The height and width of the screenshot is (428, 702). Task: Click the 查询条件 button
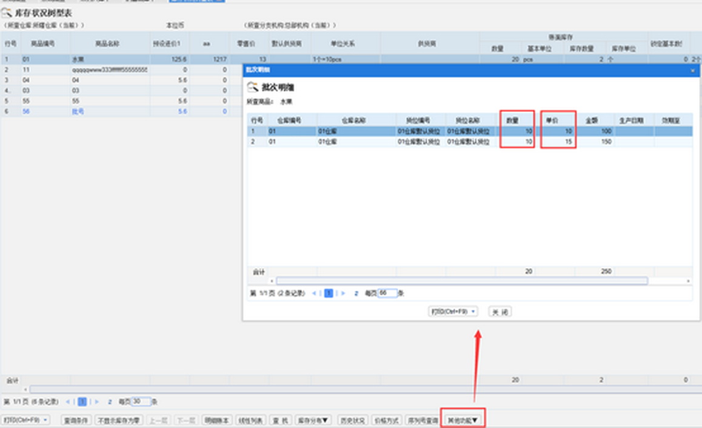pos(77,420)
